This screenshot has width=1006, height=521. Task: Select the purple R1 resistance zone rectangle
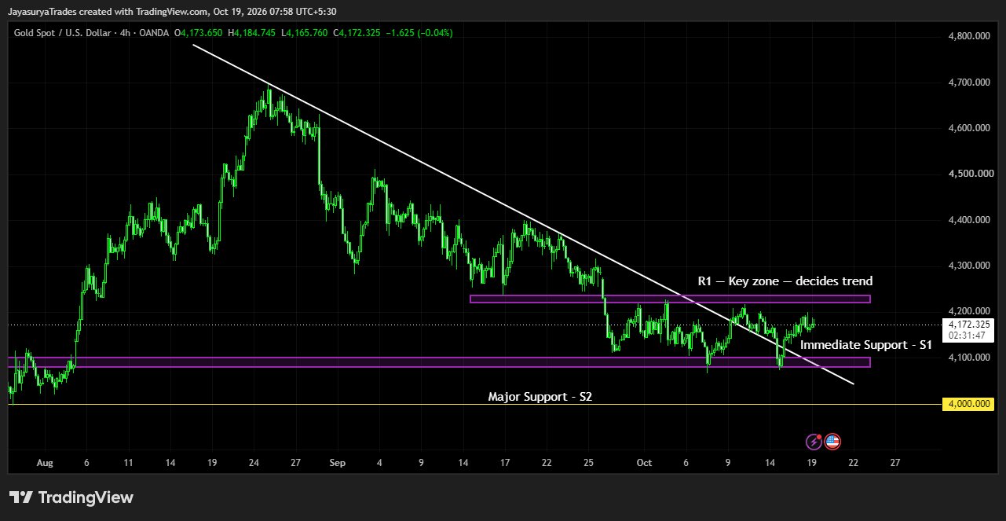[x=670, y=299]
